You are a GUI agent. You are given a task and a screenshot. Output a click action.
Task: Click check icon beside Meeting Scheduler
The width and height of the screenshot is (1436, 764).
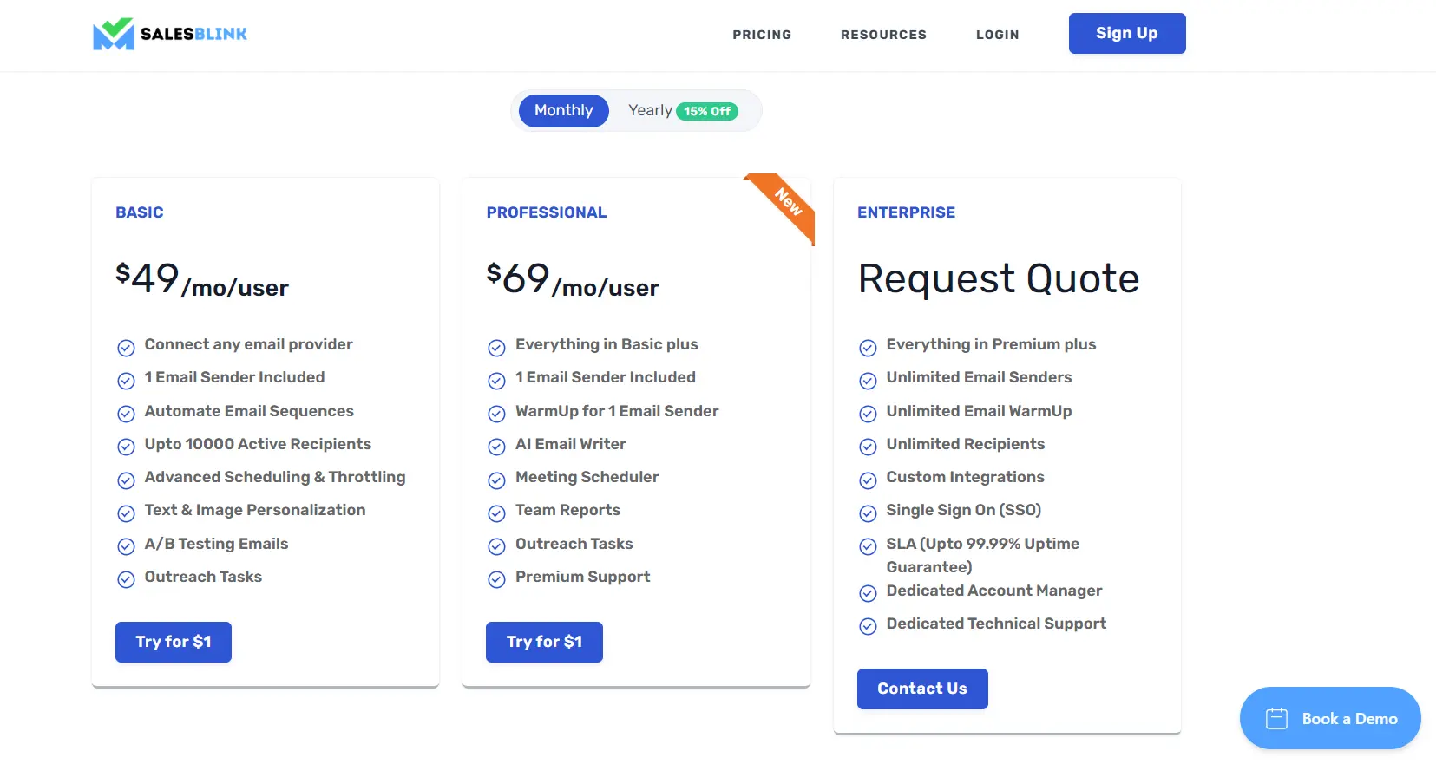[496, 480]
